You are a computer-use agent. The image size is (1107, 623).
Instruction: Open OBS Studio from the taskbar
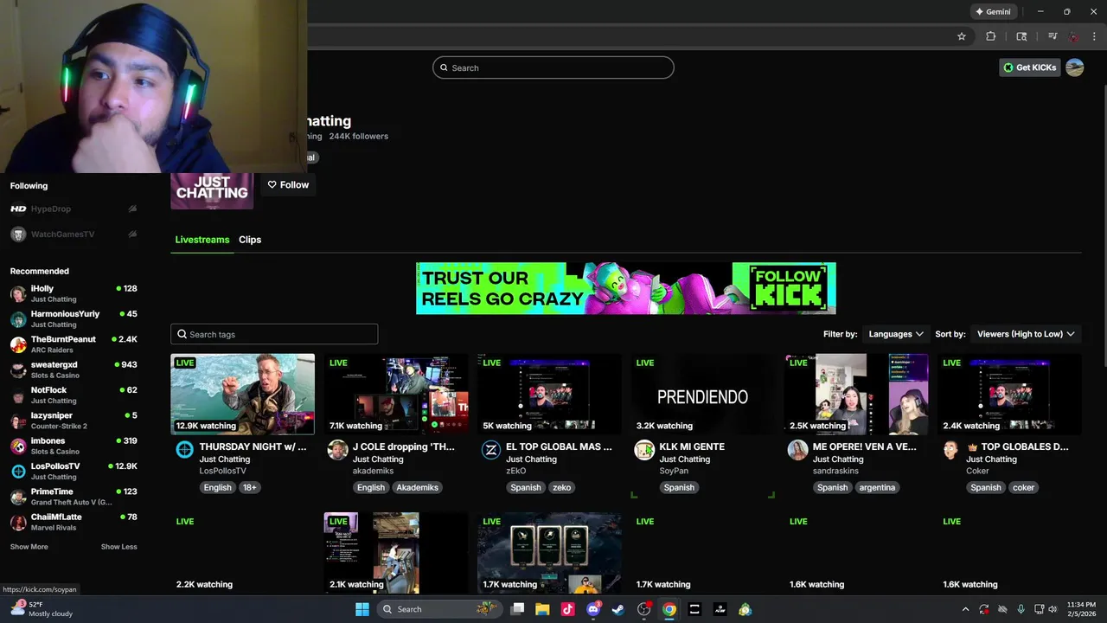(x=643, y=609)
